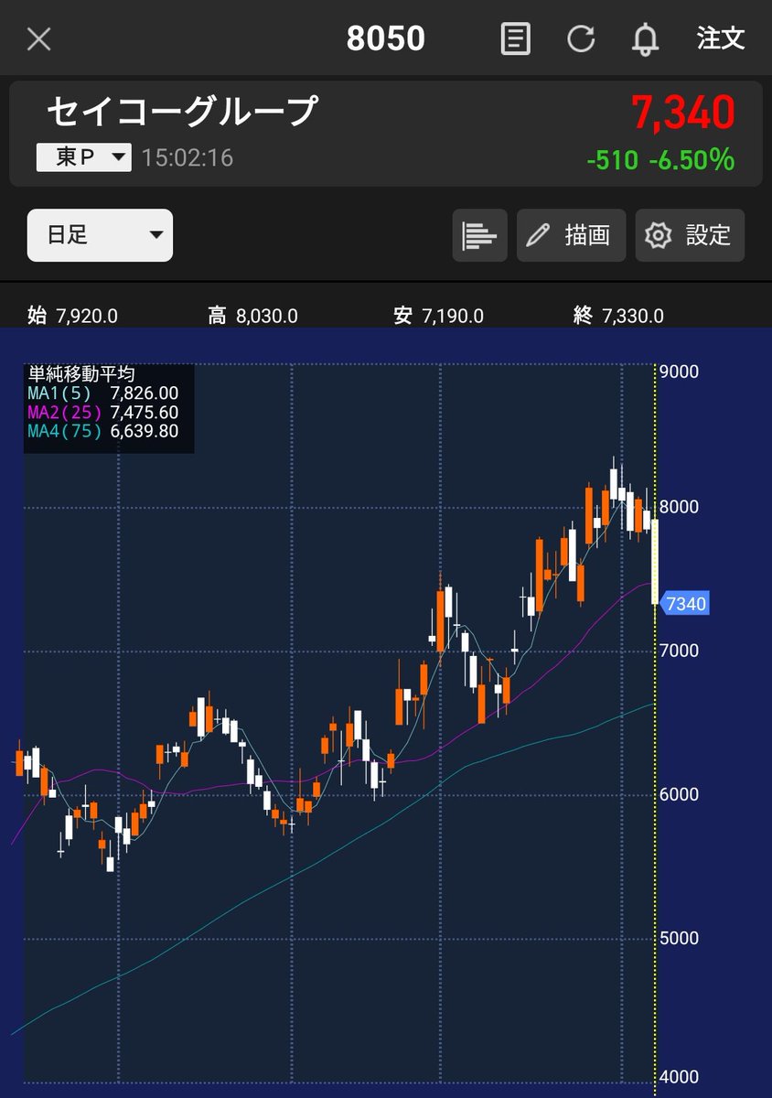This screenshot has width=772, height=1098.
Task: Tap the stock code 8050
Action: [386, 38]
